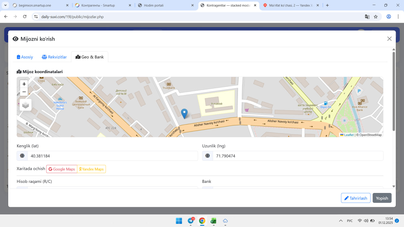Click the Leaflet attribution link
This screenshot has height=227, width=404.
[348, 135]
